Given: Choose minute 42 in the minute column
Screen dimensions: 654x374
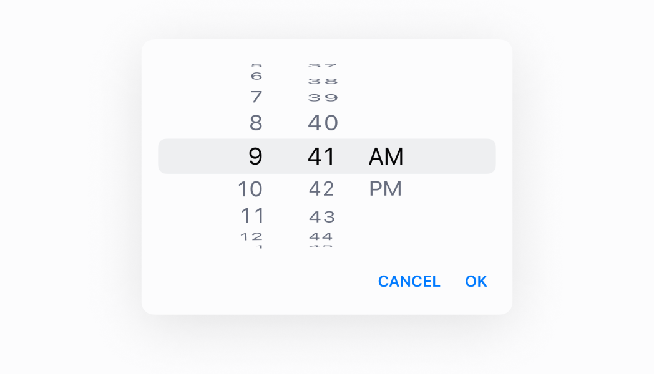Looking at the screenshot, I should pos(322,188).
